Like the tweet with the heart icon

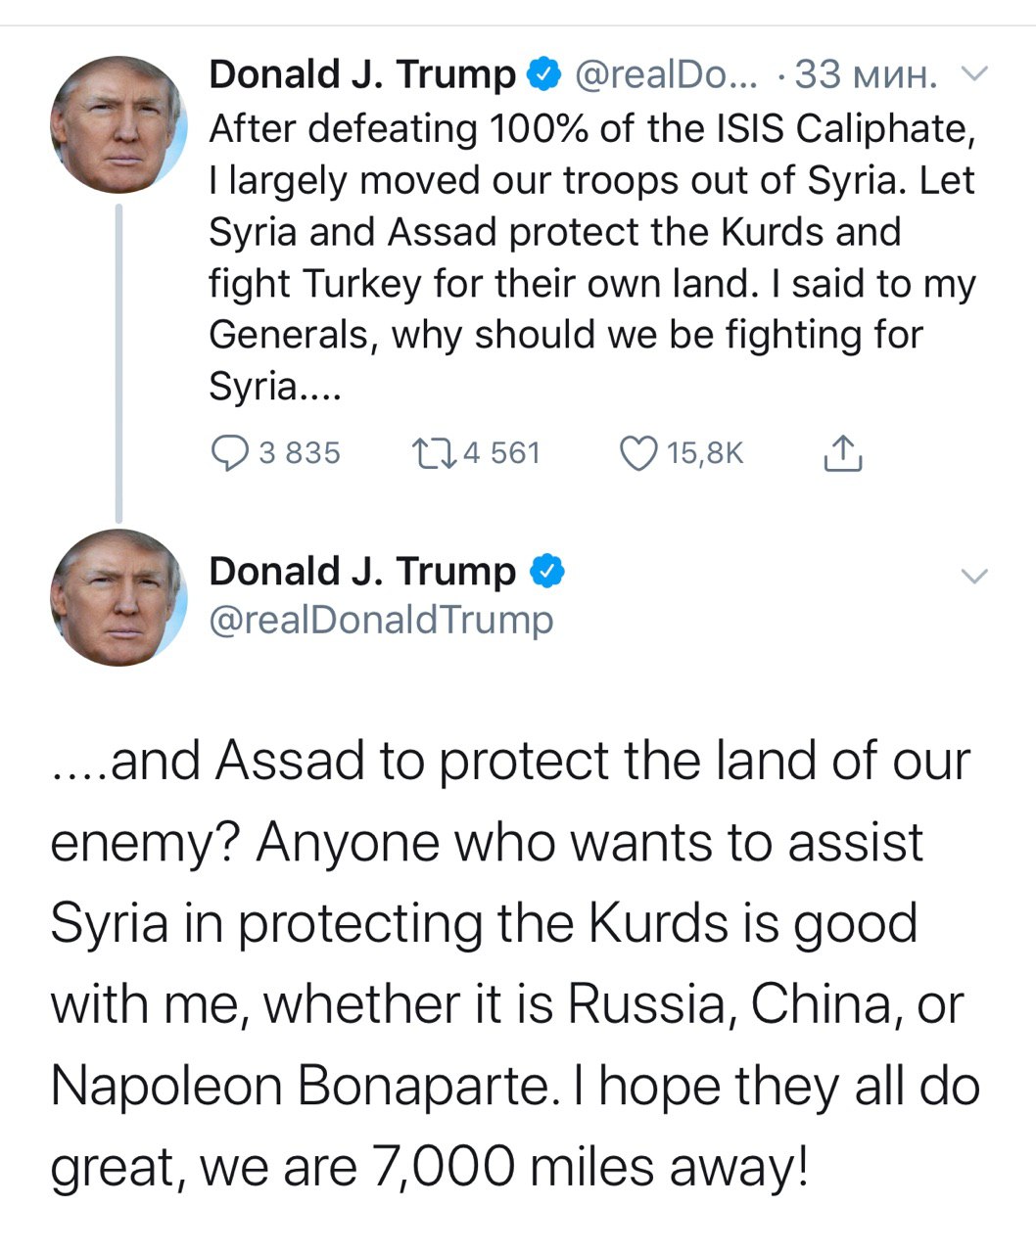(x=638, y=453)
